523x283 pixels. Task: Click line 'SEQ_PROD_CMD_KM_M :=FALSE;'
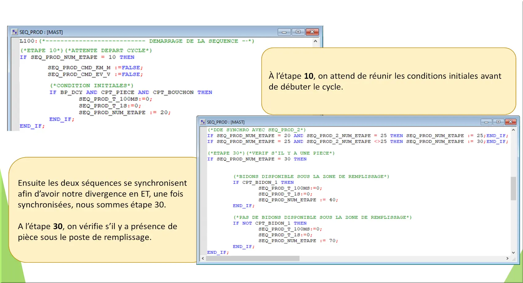click(x=95, y=68)
